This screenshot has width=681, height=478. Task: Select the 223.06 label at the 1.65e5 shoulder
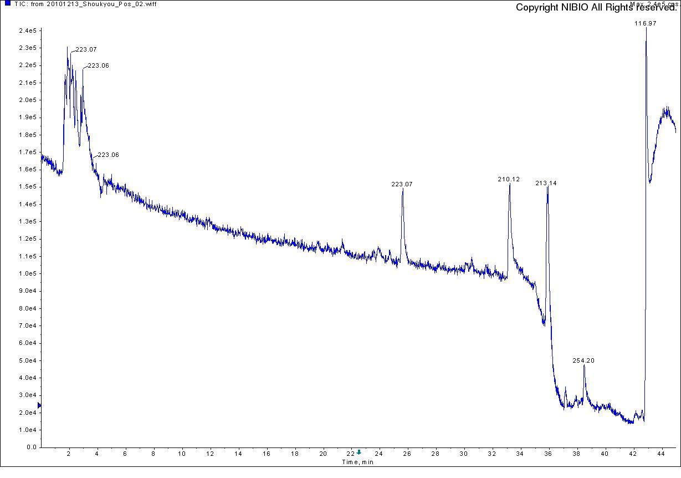(x=108, y=155)
